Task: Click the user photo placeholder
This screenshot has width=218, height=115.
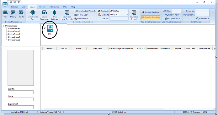Action: (21, 68)
